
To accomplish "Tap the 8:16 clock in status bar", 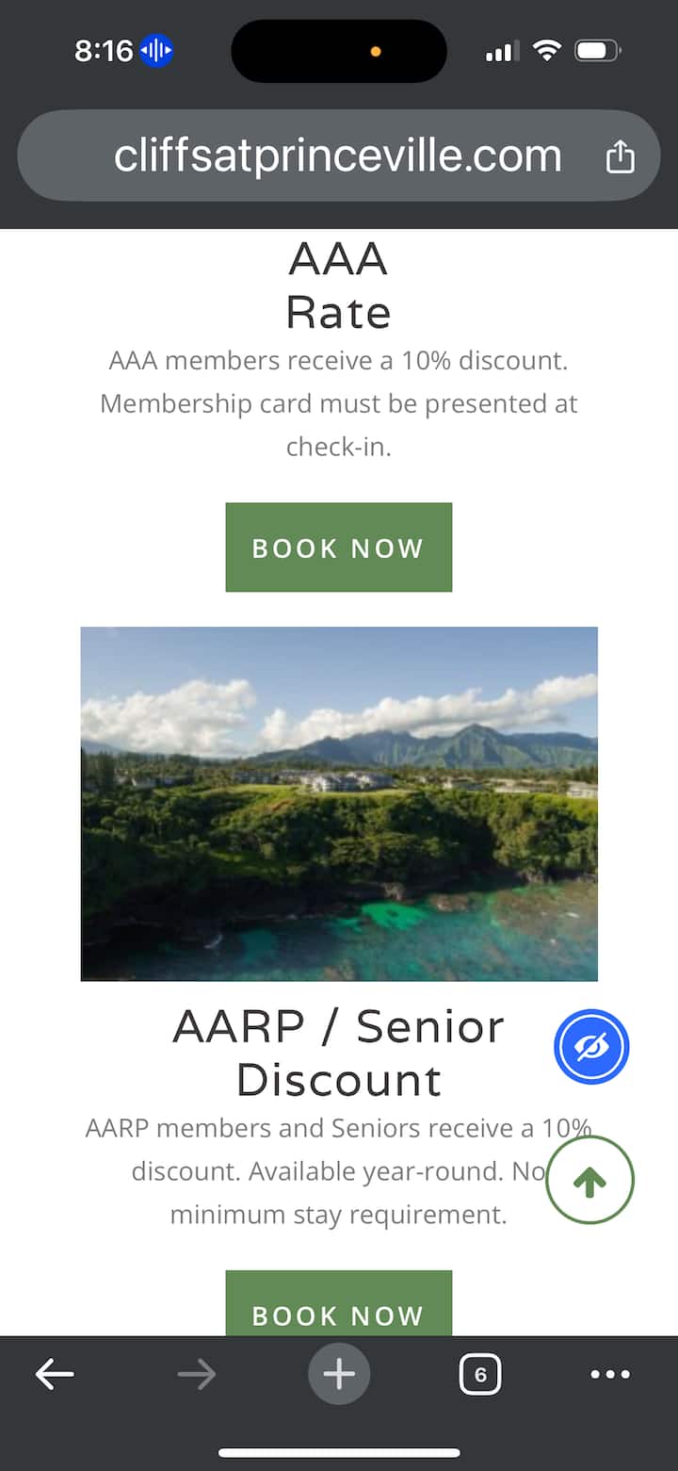I will point(104,51).
